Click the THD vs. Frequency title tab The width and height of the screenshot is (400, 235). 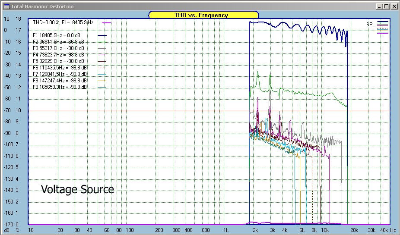pyautogui.click(x=203, y=15)
